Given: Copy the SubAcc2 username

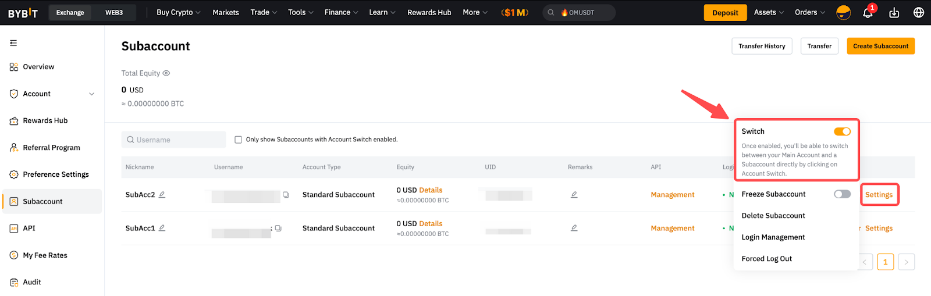Looking at the screenshot, I should point(286,195).
